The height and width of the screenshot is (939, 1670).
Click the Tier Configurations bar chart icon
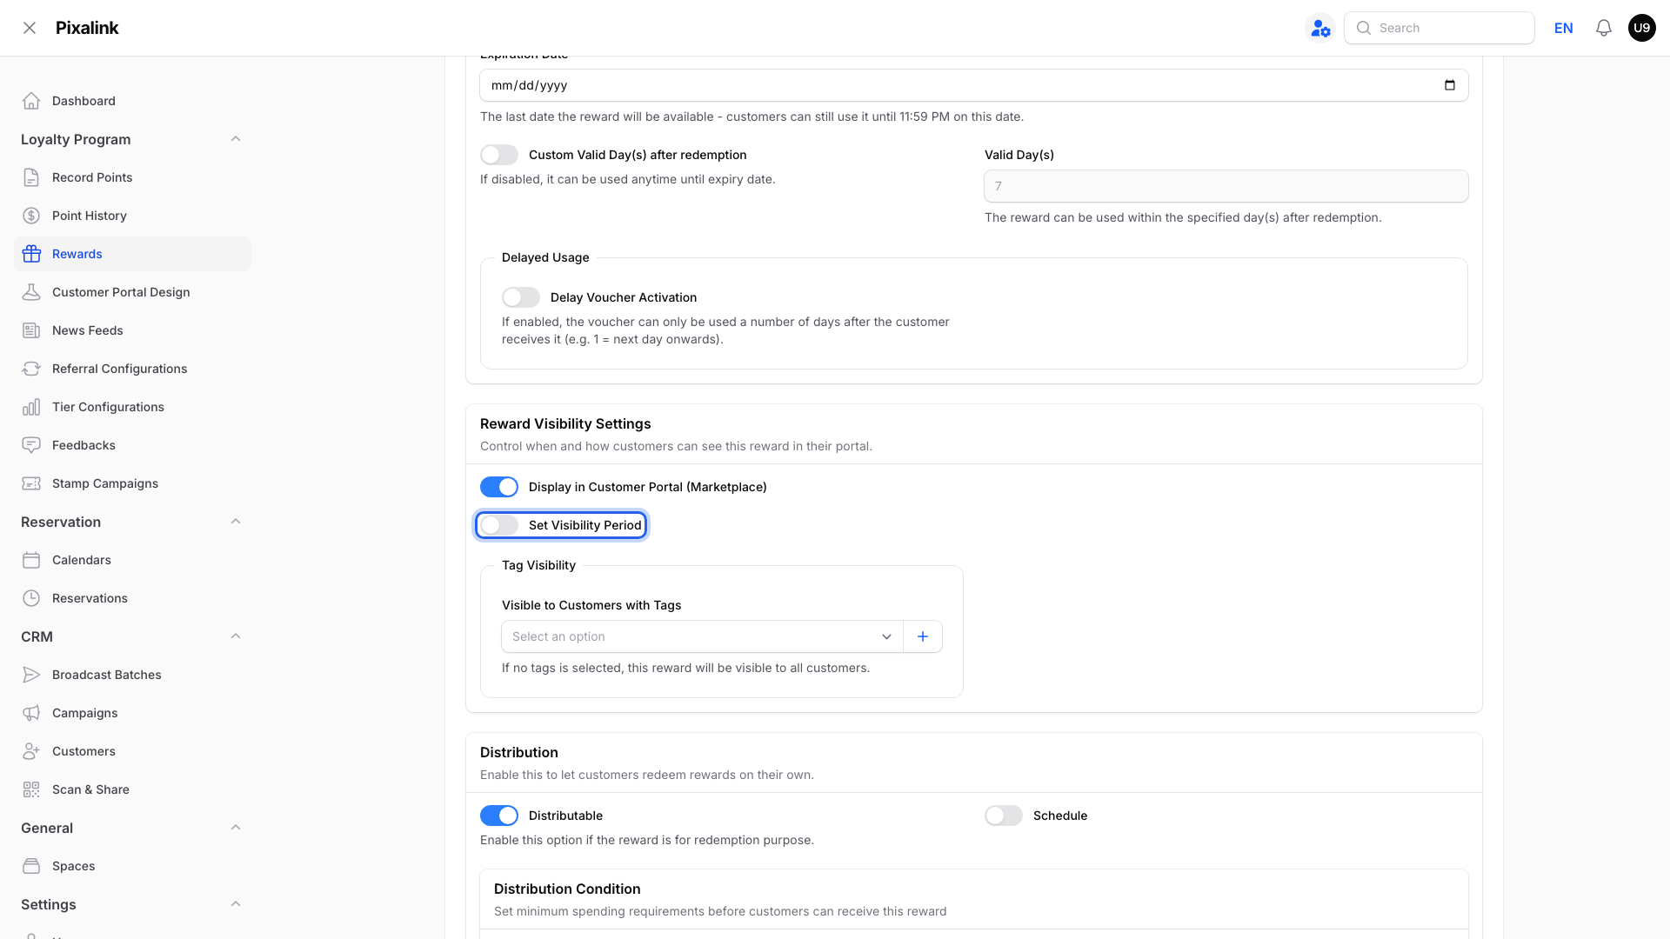[31, 407]
